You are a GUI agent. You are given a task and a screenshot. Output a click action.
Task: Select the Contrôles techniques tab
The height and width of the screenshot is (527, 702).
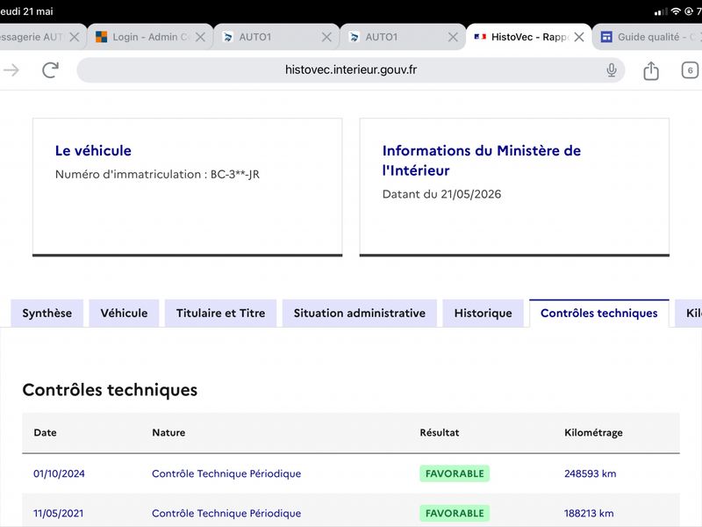tap(599, 314)
